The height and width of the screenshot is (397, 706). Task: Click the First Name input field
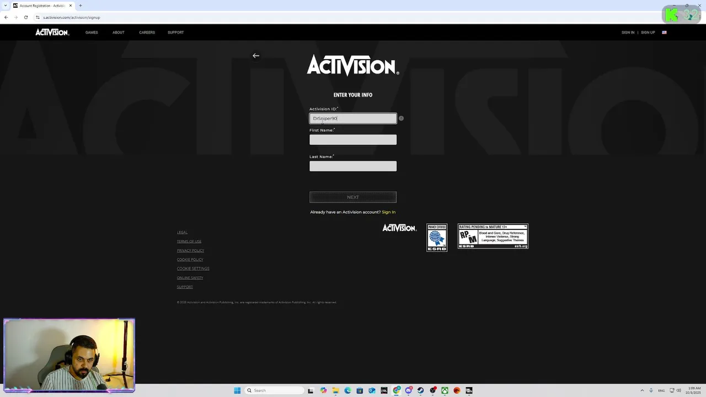click(x=353, y=140)
